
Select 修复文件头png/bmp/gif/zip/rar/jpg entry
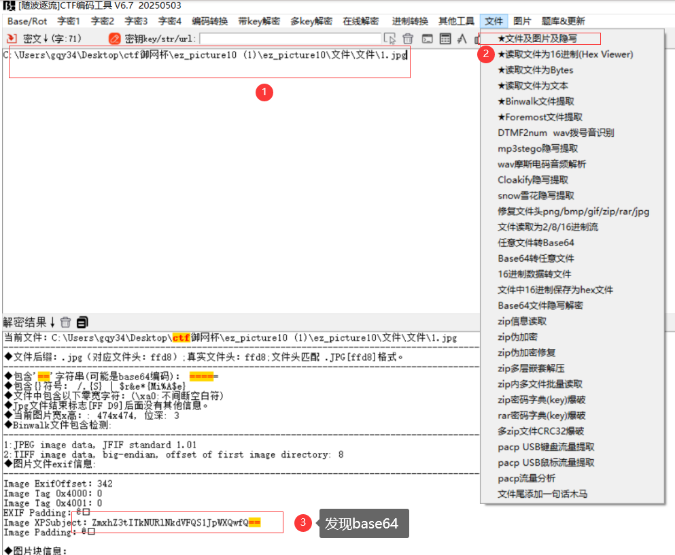pos(572,212)
